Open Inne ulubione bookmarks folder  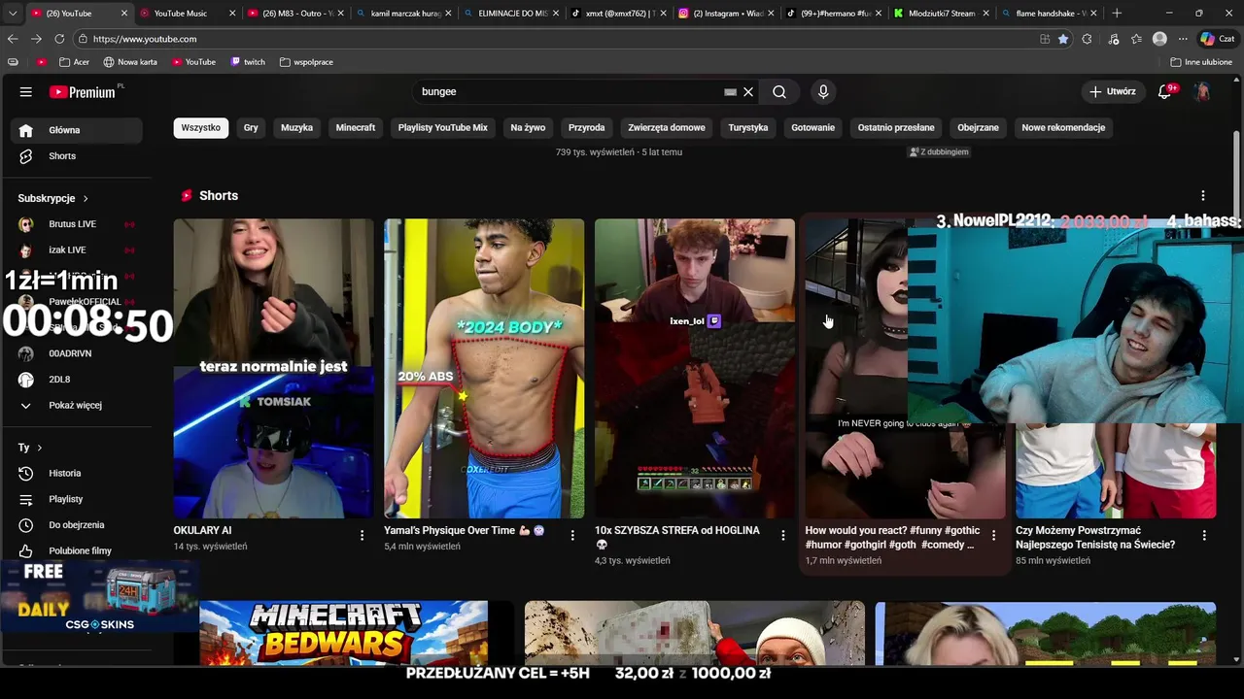click(x=1201, y=62)
